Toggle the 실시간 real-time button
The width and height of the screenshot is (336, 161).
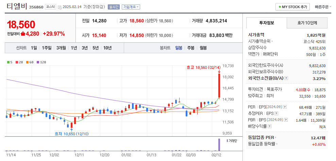click(113, 7)
